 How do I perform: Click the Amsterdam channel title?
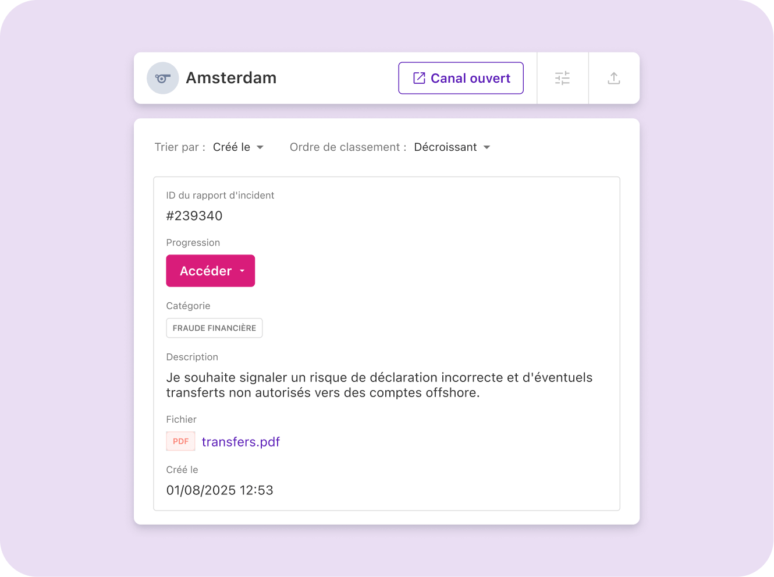pos(231,78)
